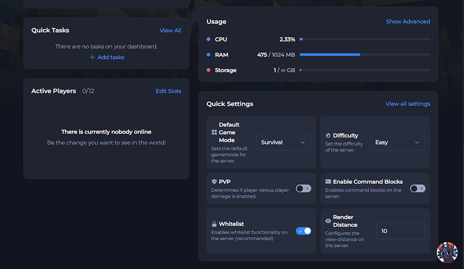Click the Default Game Mode grid icon
This screenshot has height=269, width=464.
tap(214, 133)
